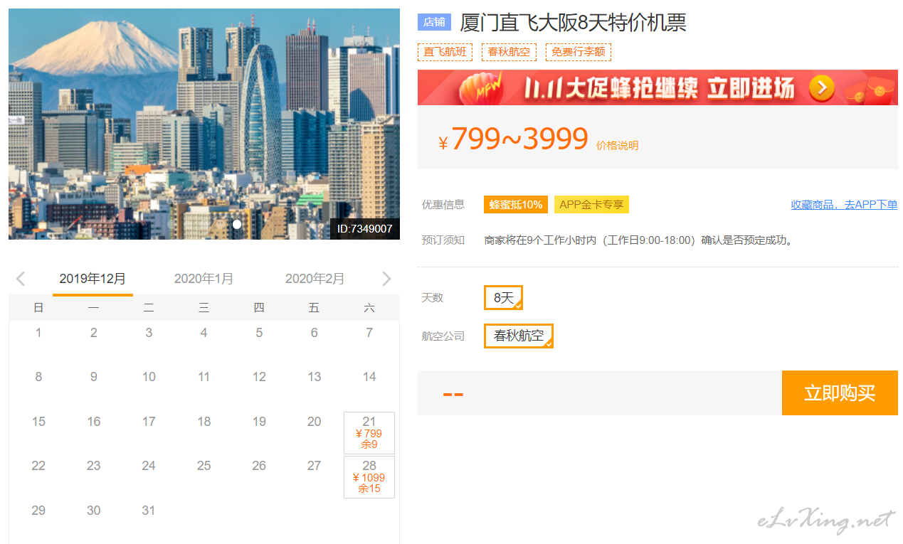Click 收藏商品，去APP下单 link
This screenshot has height=544, width=903.
point(844,205)
